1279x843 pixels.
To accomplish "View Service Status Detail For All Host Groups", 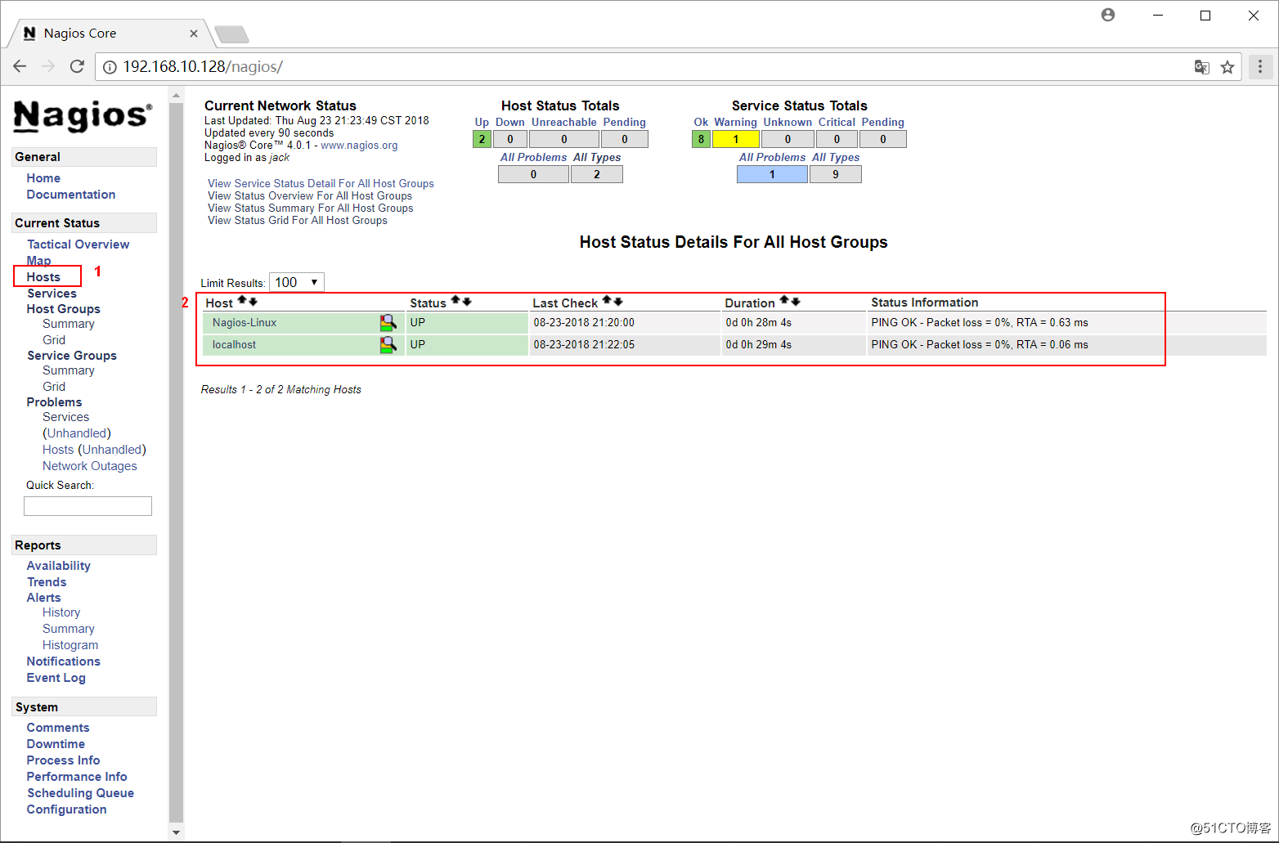I will (x=321, y=184).
